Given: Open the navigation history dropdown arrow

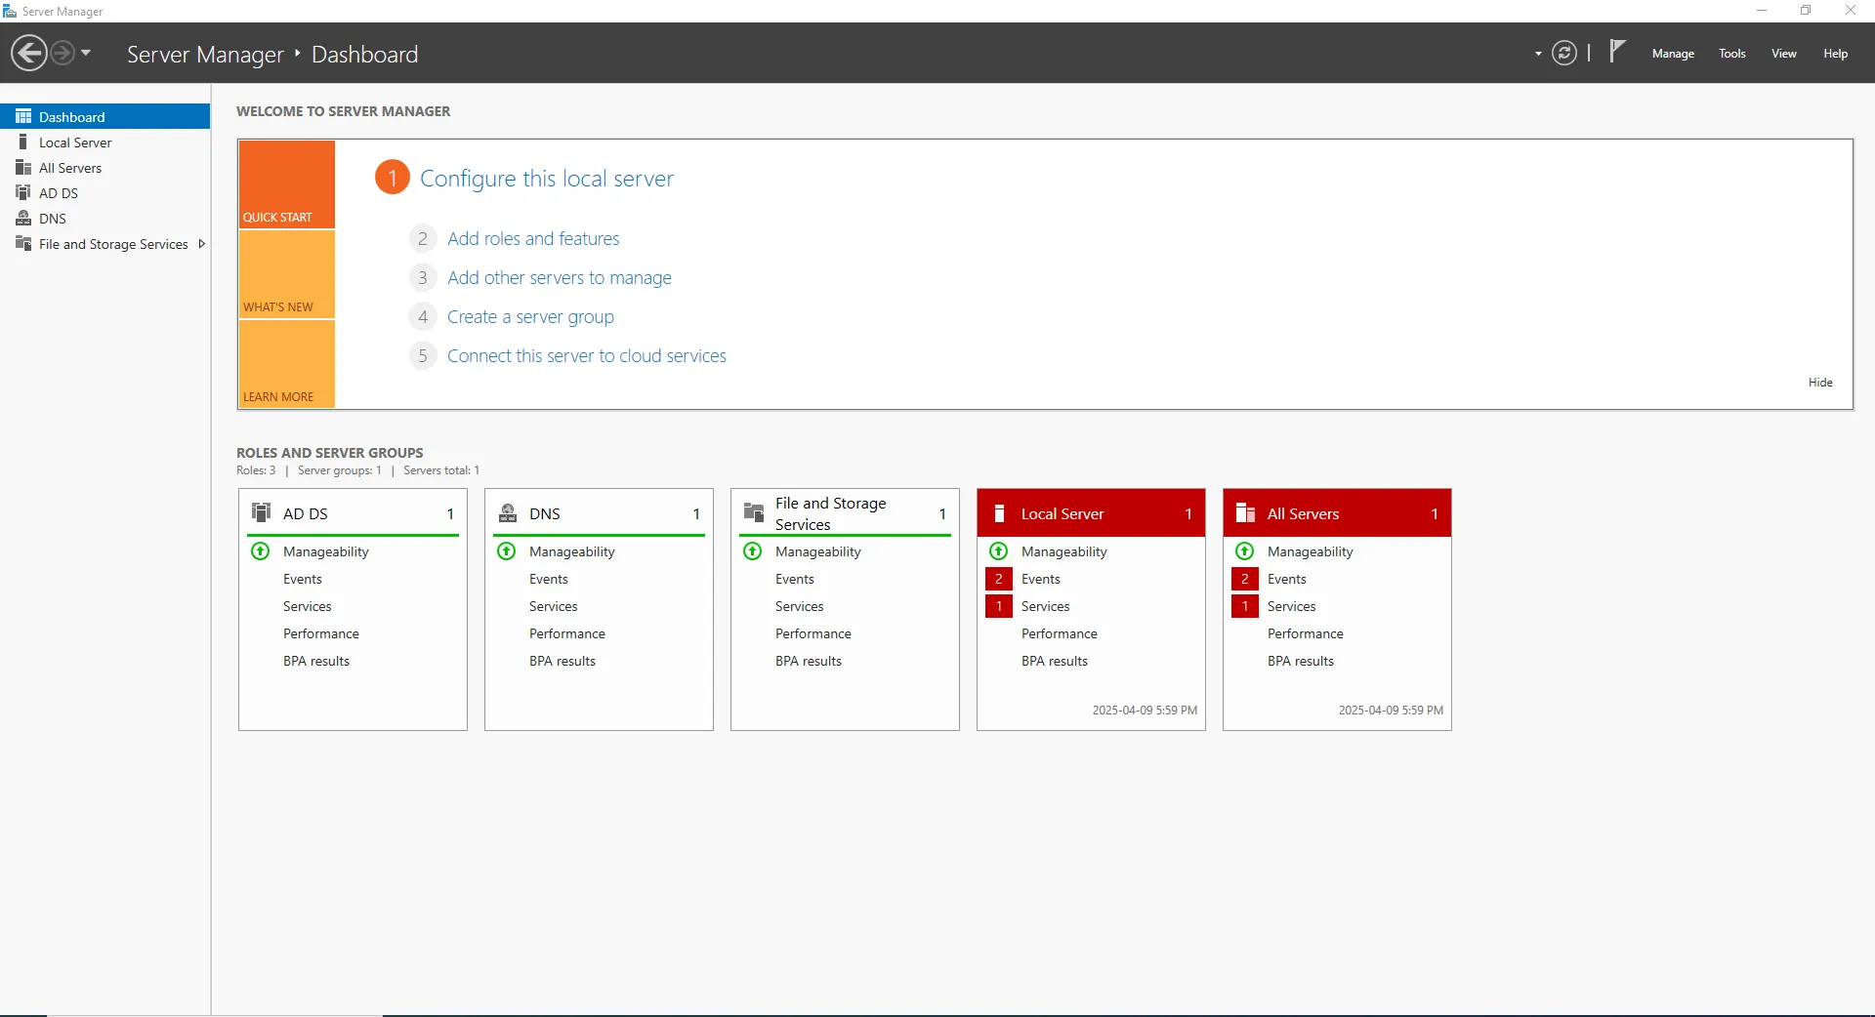Looking at the screenshot, I should [x=86, y=53].
